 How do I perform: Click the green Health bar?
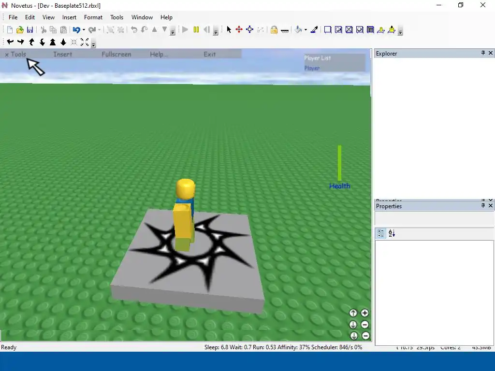[x=340, y=163]
